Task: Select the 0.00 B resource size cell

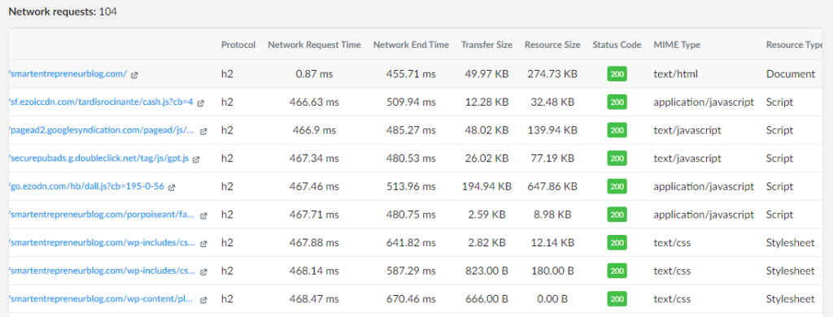Action: tap(552, 299)
